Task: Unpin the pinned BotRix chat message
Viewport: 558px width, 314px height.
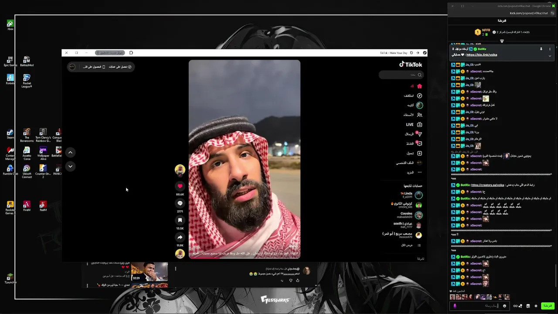Action: pyautogui.click(x=541, y=49)
